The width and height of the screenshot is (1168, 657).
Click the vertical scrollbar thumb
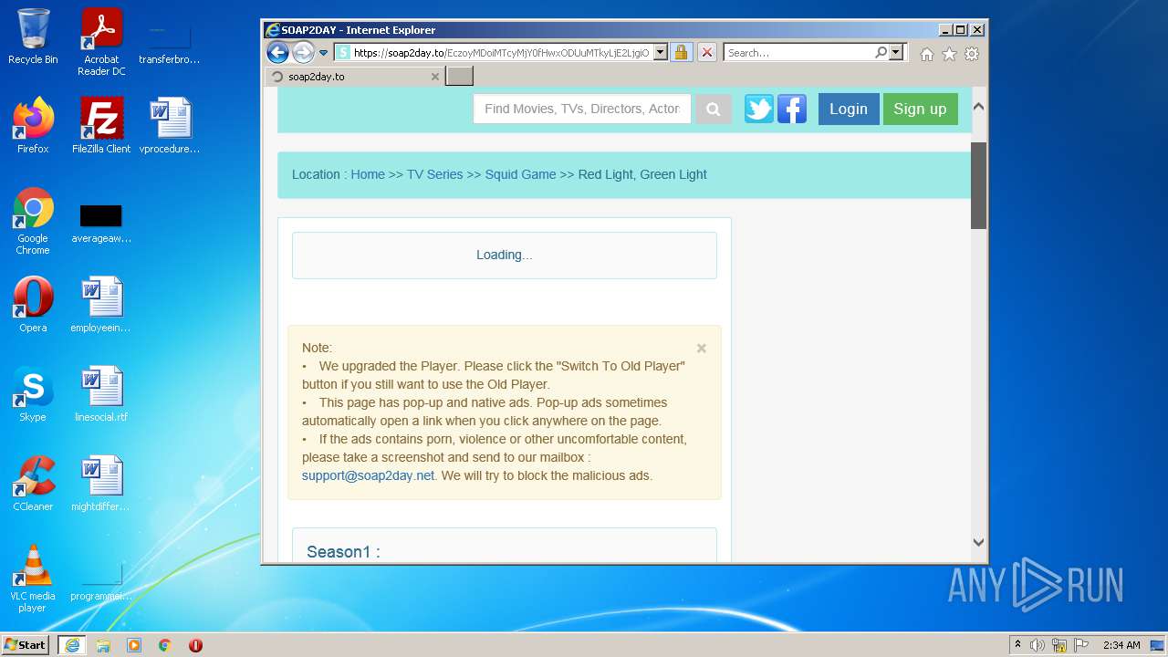[x=978, y=185]
